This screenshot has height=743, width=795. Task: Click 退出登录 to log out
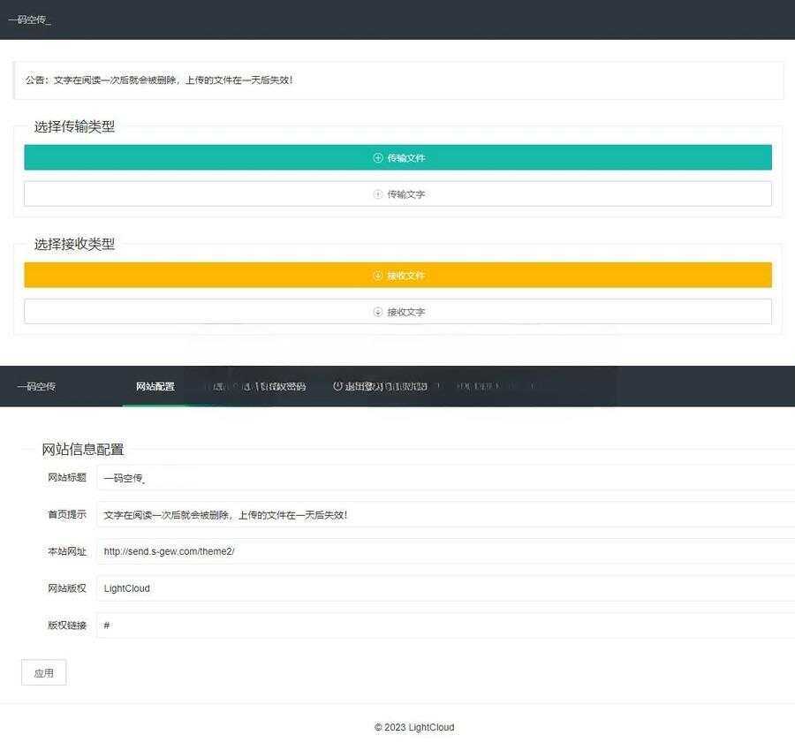[367, 386]
